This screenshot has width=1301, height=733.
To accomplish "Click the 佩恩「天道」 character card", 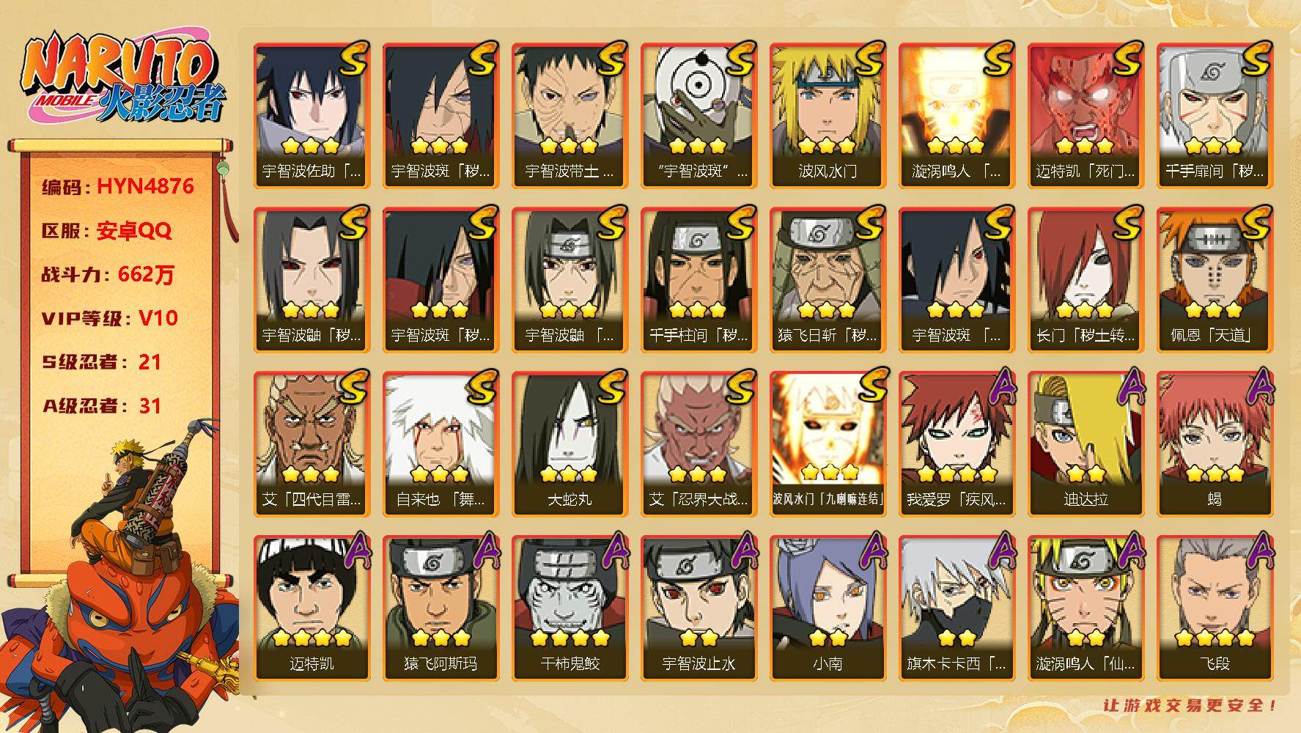I will pyautogui.click(x=1215, y=280).
